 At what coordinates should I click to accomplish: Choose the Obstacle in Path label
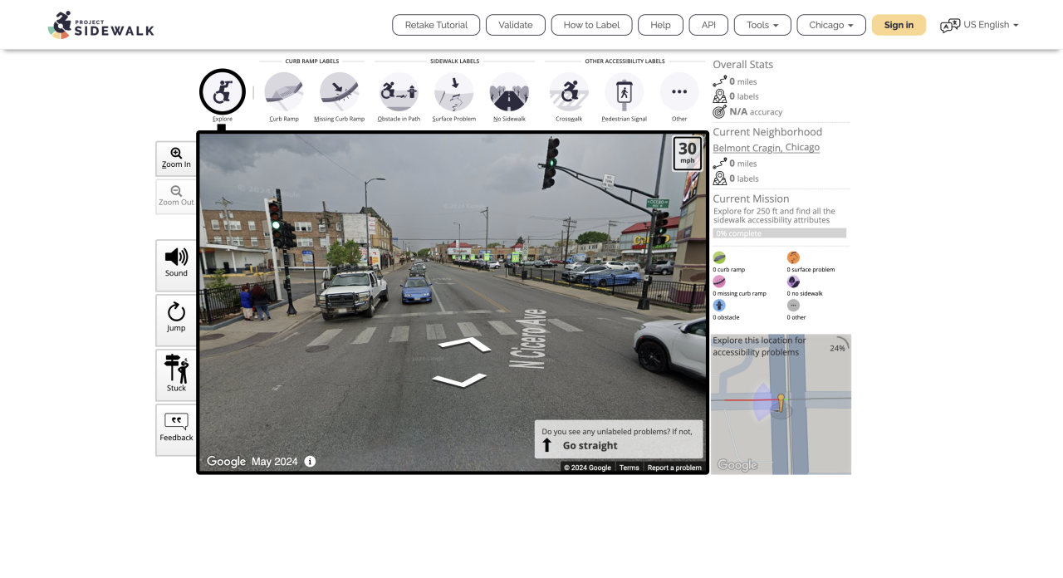tap(399, 92)
